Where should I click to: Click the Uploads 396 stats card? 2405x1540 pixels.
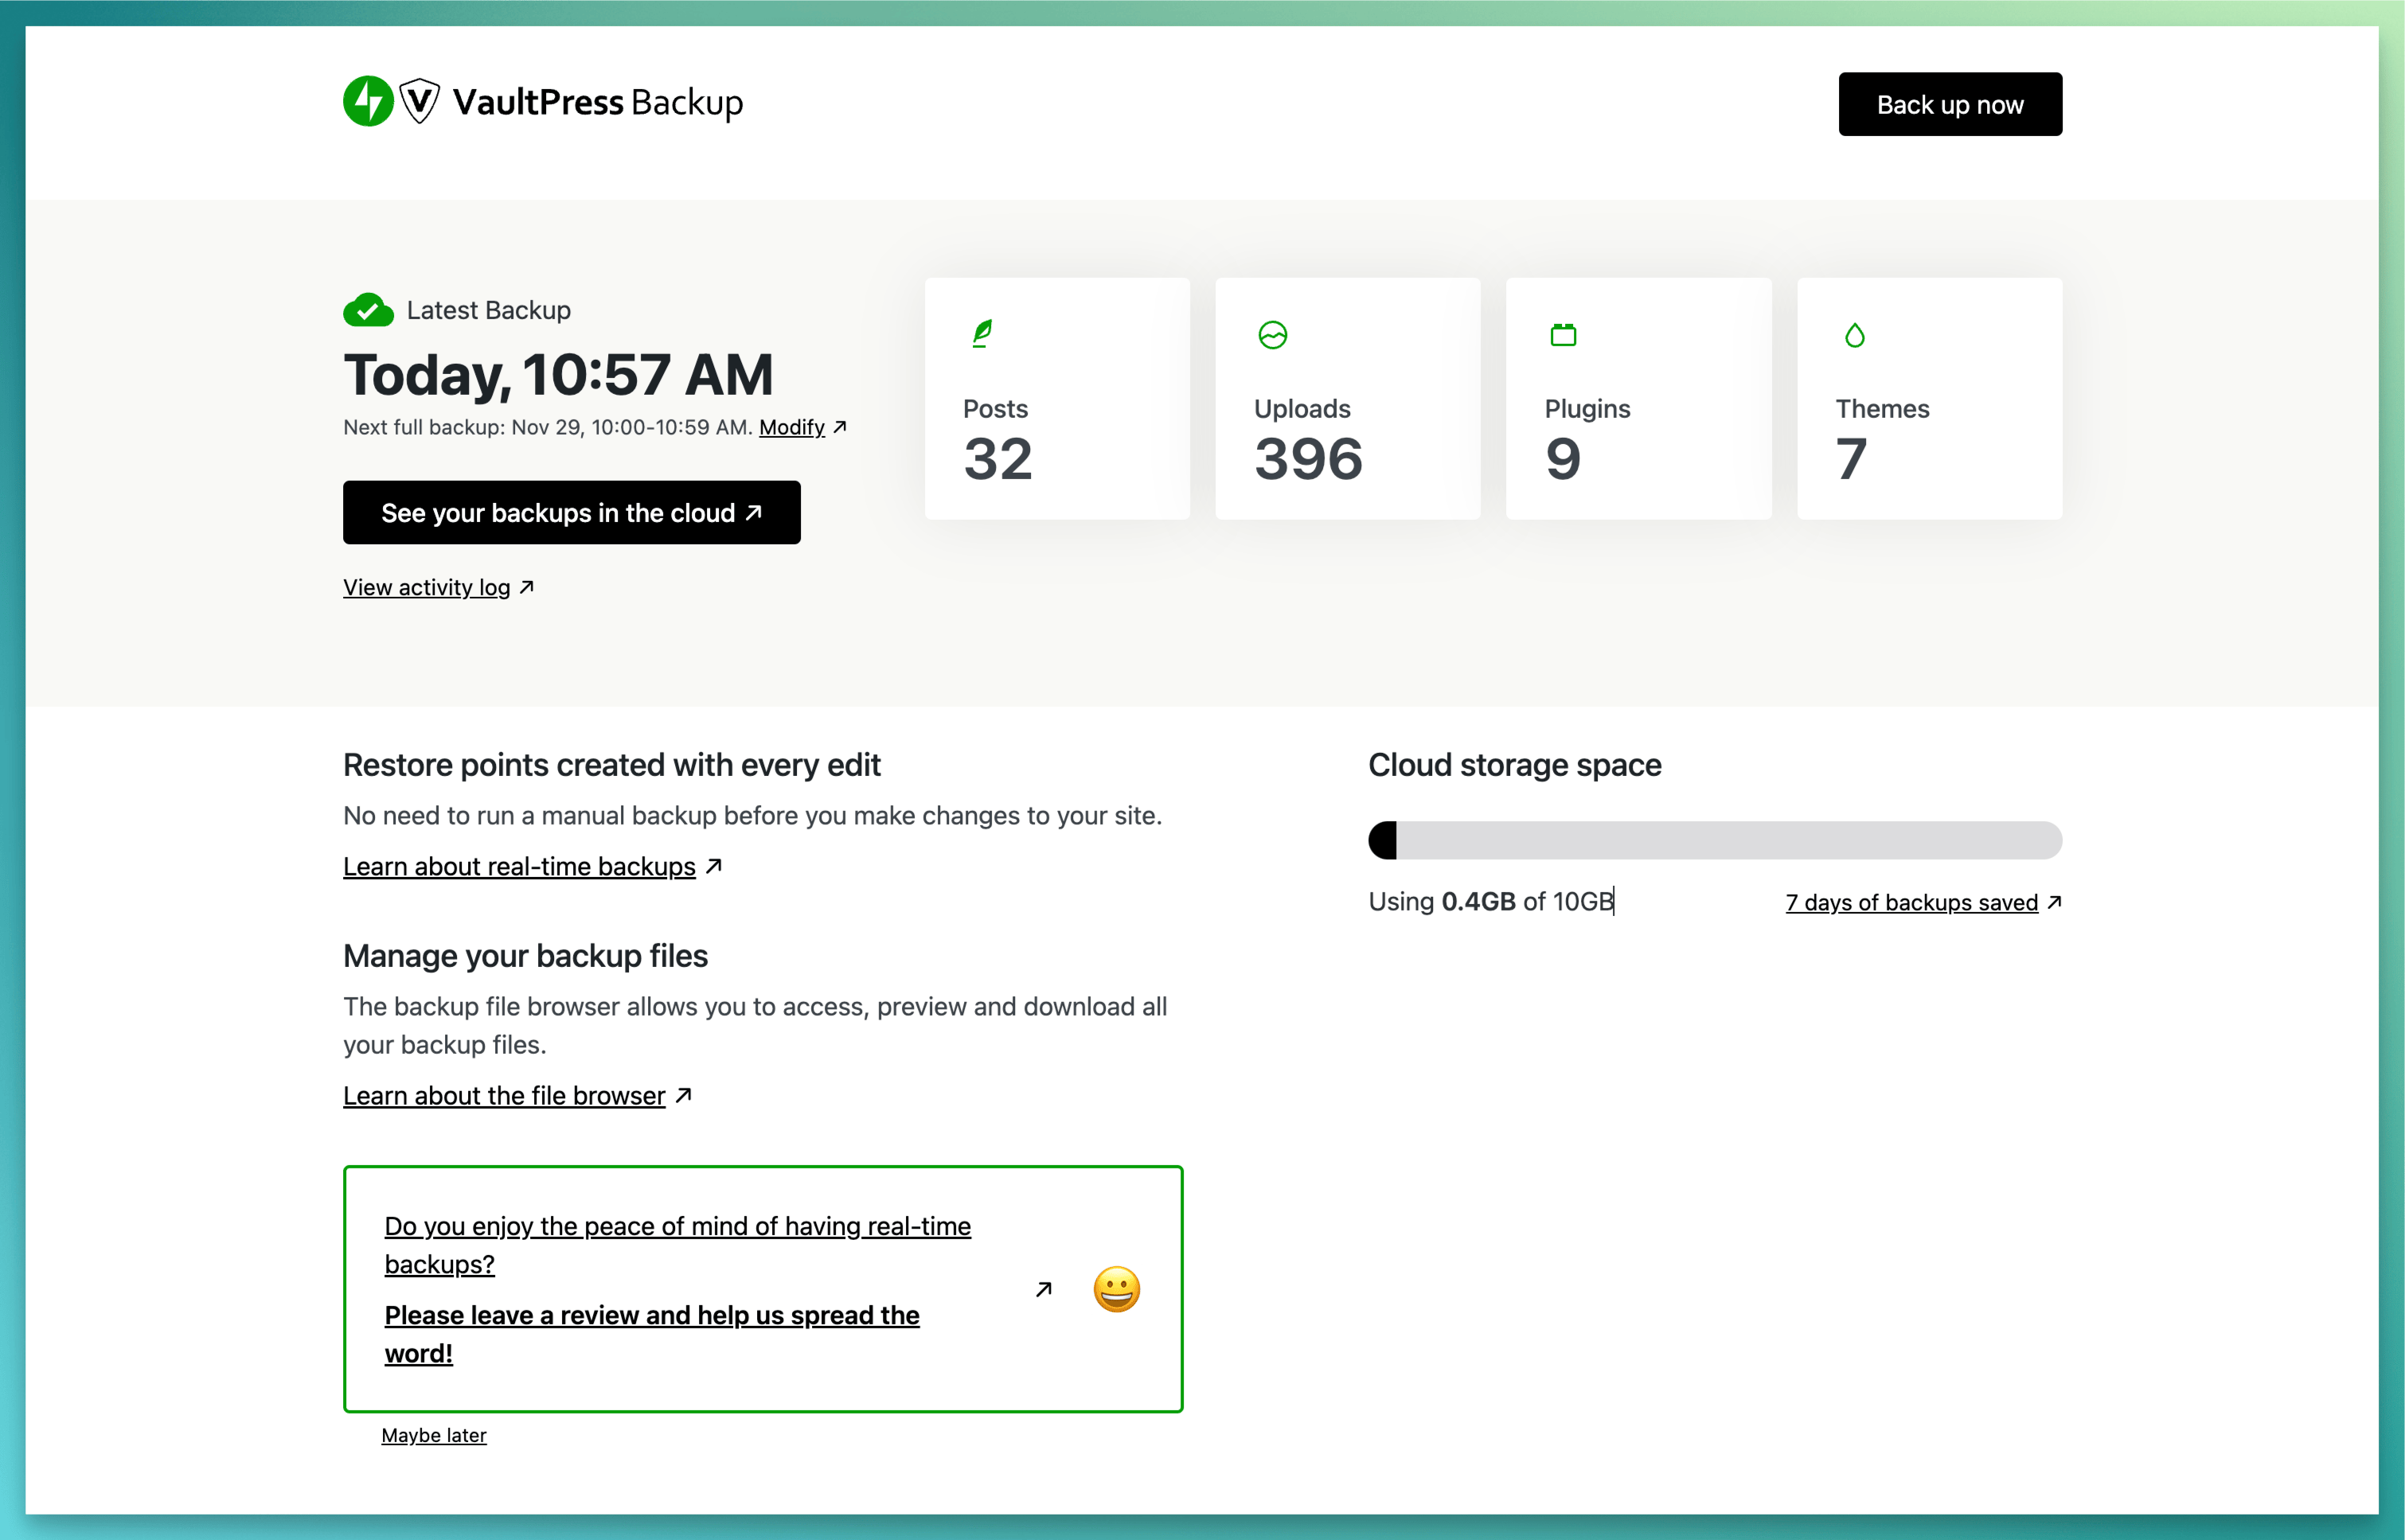point(1347,399)
